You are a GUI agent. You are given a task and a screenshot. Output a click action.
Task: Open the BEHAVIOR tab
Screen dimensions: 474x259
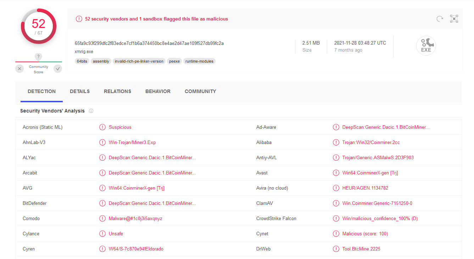pyautogui.click(x=158, y=91)
